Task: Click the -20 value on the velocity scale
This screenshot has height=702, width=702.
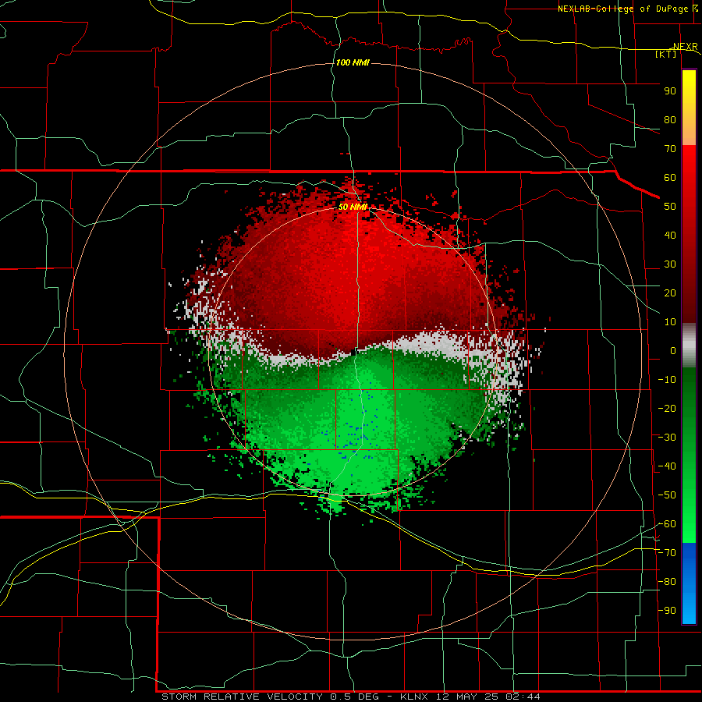Action: [667, 408]
